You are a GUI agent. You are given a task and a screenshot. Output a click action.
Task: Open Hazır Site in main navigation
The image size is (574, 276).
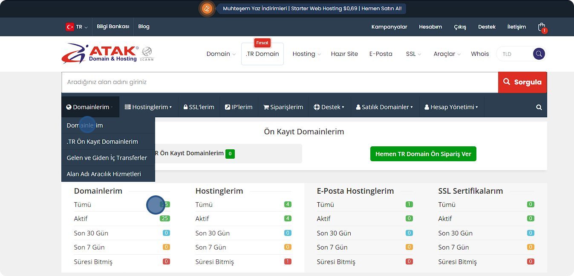344,54
